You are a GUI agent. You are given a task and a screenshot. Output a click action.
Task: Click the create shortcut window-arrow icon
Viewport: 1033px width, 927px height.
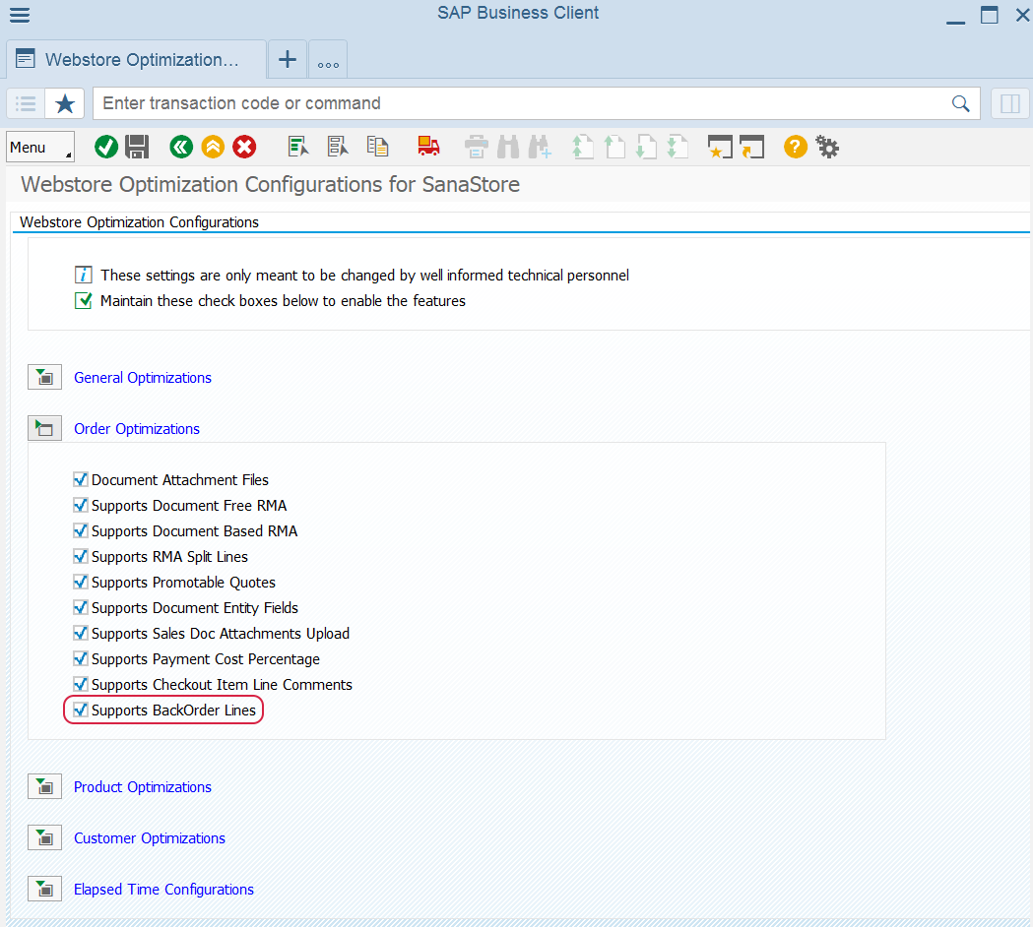coord(751,147)
